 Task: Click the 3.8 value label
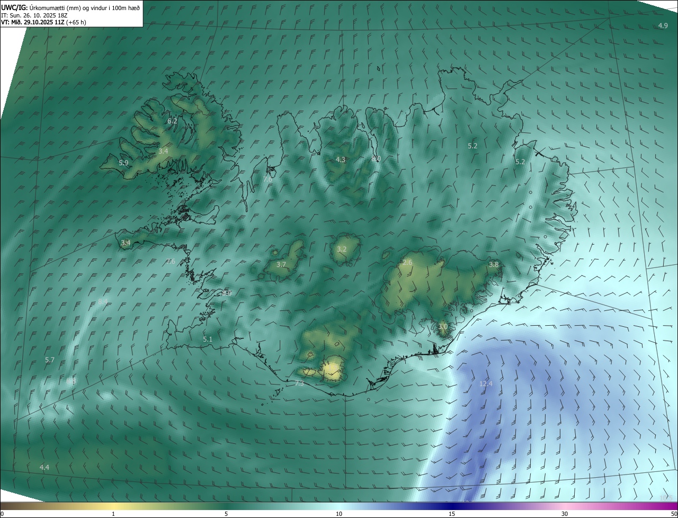pos(494,264)
